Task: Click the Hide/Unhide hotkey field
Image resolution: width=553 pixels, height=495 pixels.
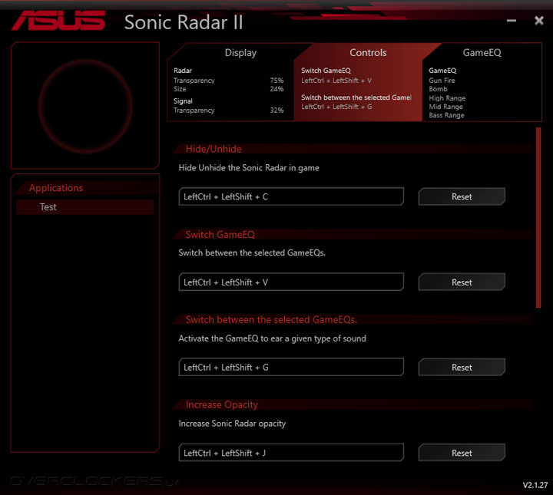Action: pyautogui.click(x=291, y=196)
